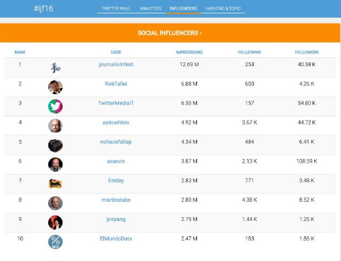Select the 6.50 M impressions value
The width and height of the screenshot is (341, 261).
[189, 103]
